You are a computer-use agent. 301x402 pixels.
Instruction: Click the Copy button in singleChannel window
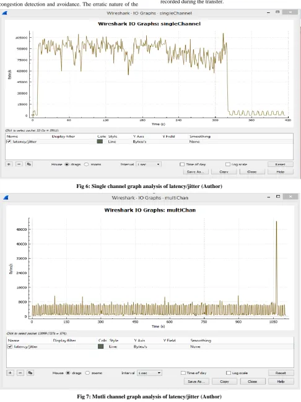click(224, 172)
